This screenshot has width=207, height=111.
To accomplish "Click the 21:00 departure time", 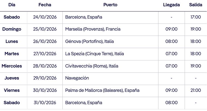I will [x=196, y=90].
